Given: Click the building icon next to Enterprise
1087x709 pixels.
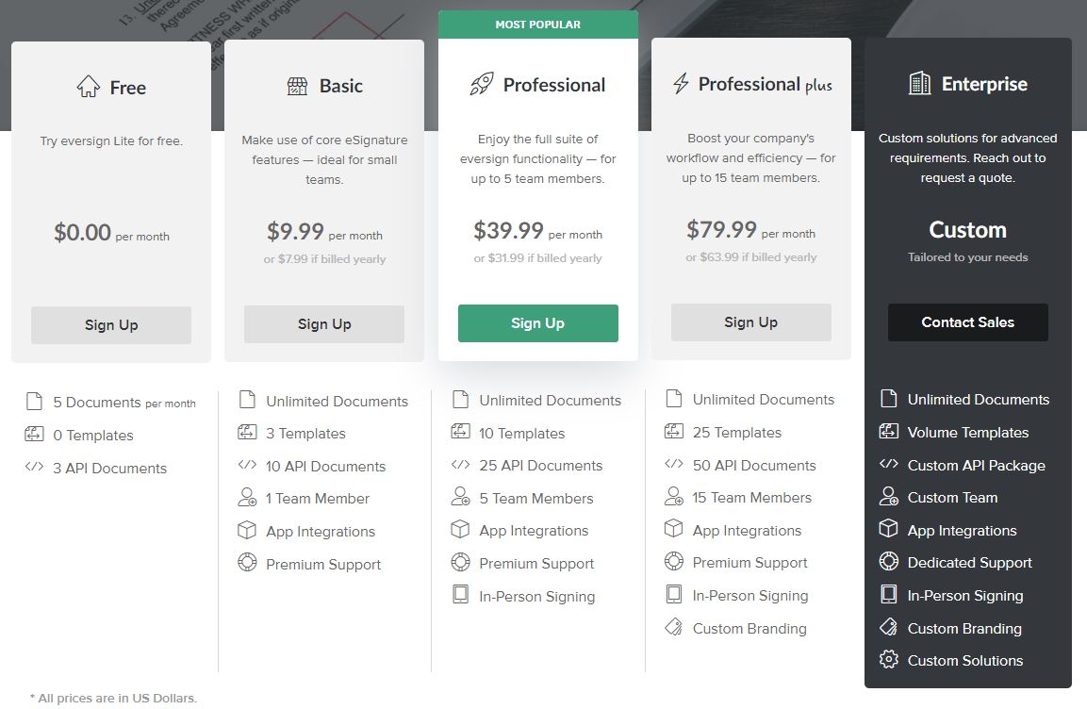Looking at the screenshot, I should pos(920,83).
